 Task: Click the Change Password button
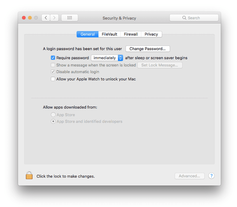coord(148,48)
